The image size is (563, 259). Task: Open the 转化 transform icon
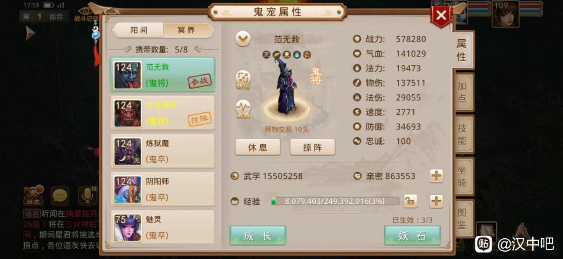(243, 79)
